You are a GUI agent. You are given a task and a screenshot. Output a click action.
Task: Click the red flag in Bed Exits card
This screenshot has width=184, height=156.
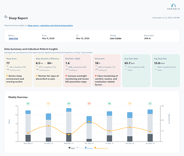pos(66,76)
